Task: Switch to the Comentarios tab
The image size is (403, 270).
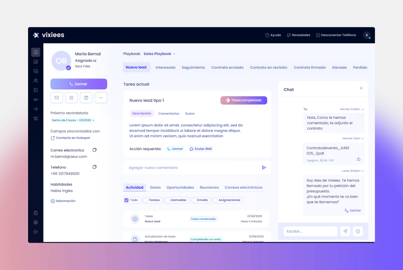Action: 169,113
